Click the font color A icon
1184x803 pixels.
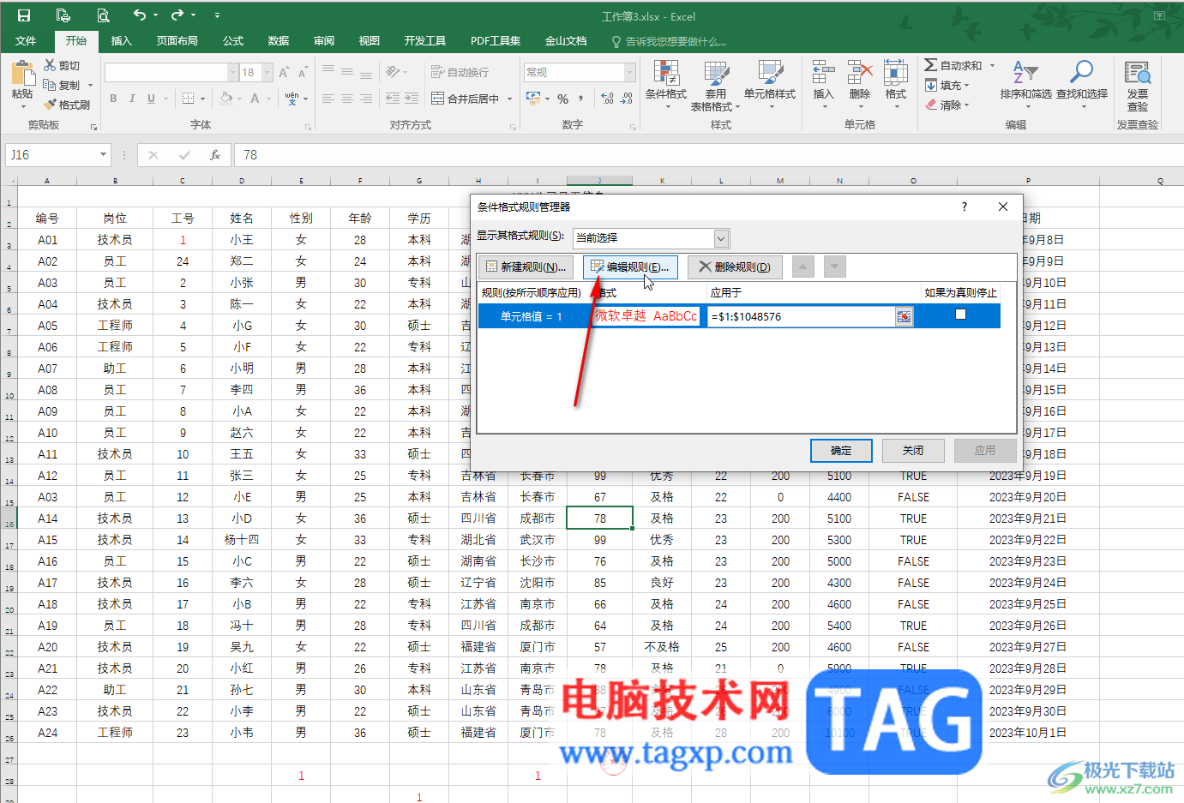point(255,99)
